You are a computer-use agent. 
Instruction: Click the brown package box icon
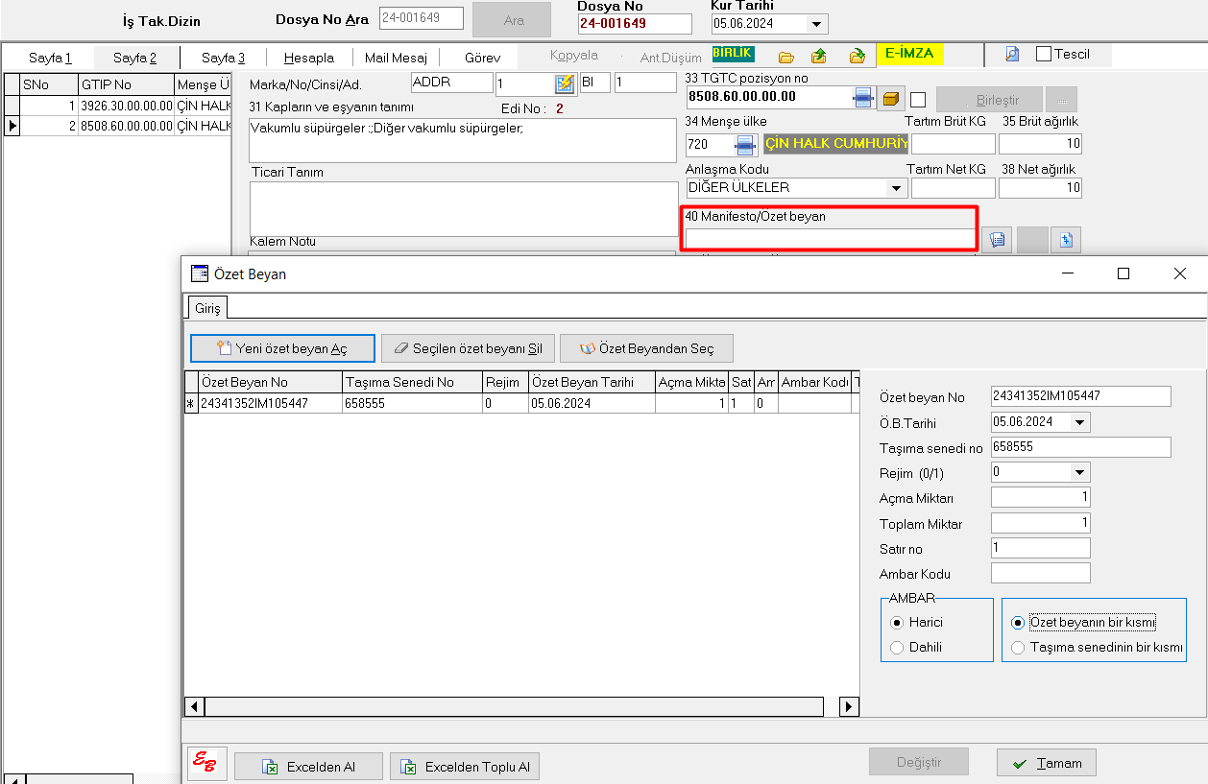pos(892,98)
